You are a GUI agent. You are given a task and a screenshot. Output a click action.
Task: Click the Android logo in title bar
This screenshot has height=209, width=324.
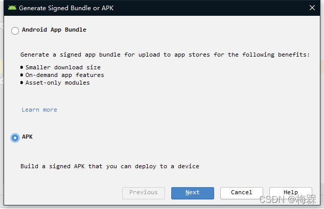[12, 8]
